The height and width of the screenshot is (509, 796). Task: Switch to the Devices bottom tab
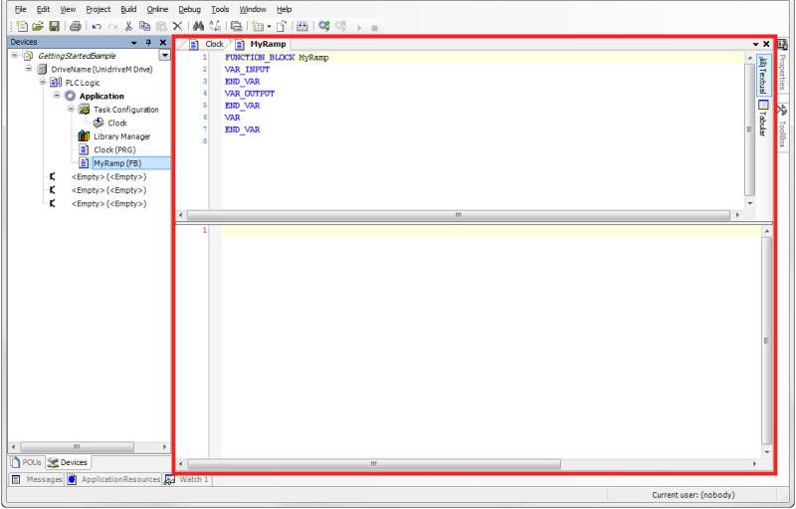[x=68, y=462]
